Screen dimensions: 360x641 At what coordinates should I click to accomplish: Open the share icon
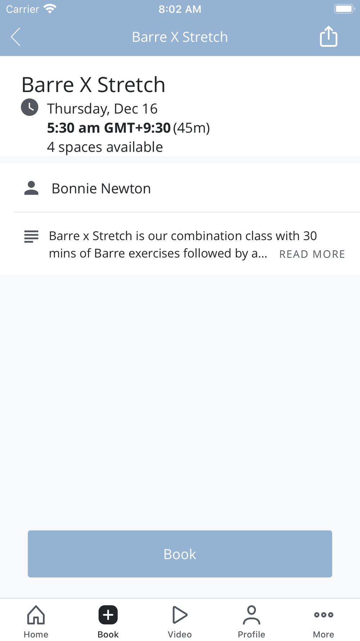pos(328,36)
